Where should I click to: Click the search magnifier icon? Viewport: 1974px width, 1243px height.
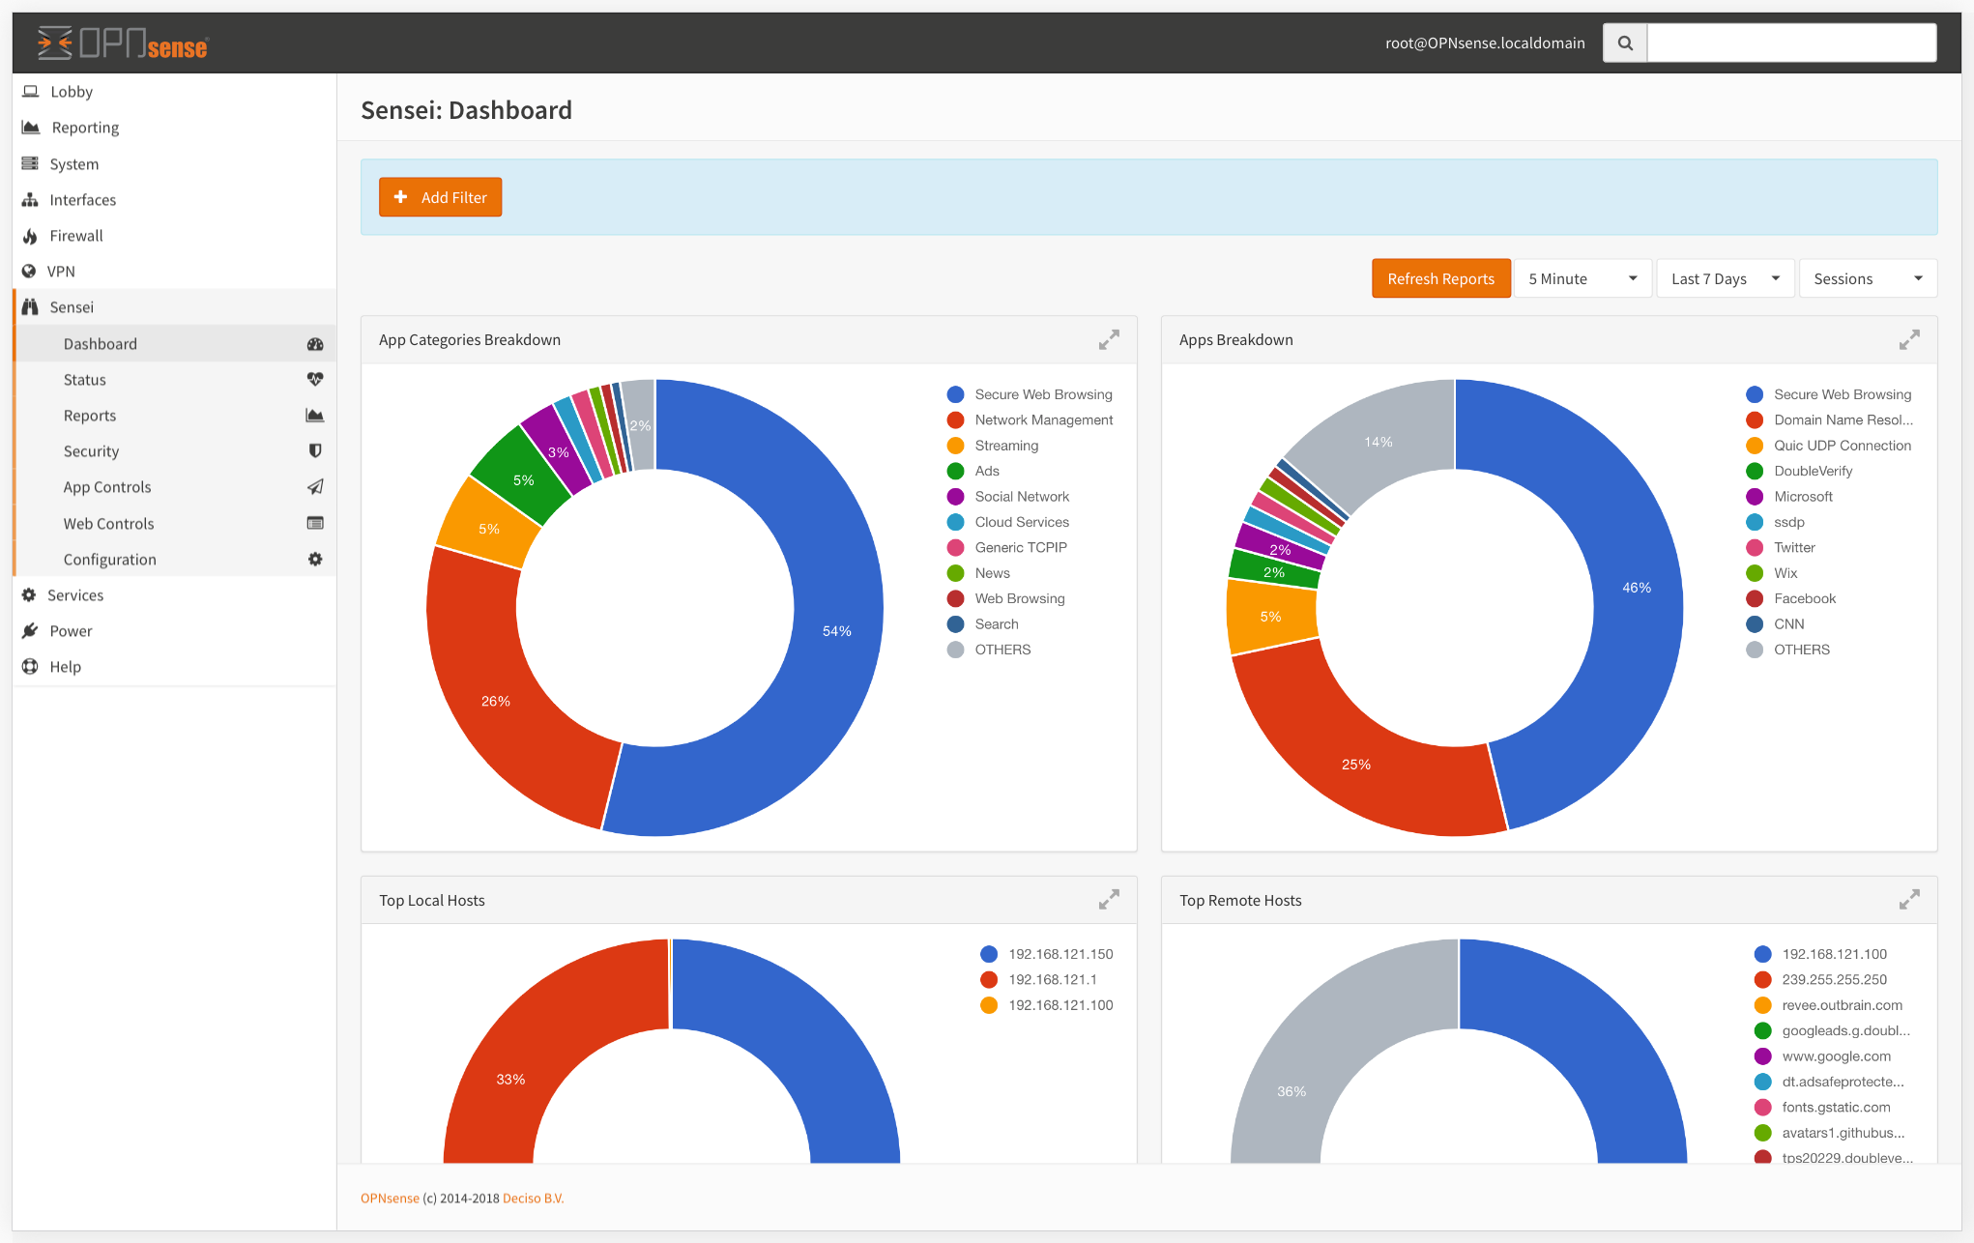click(x=1625, y=43)
